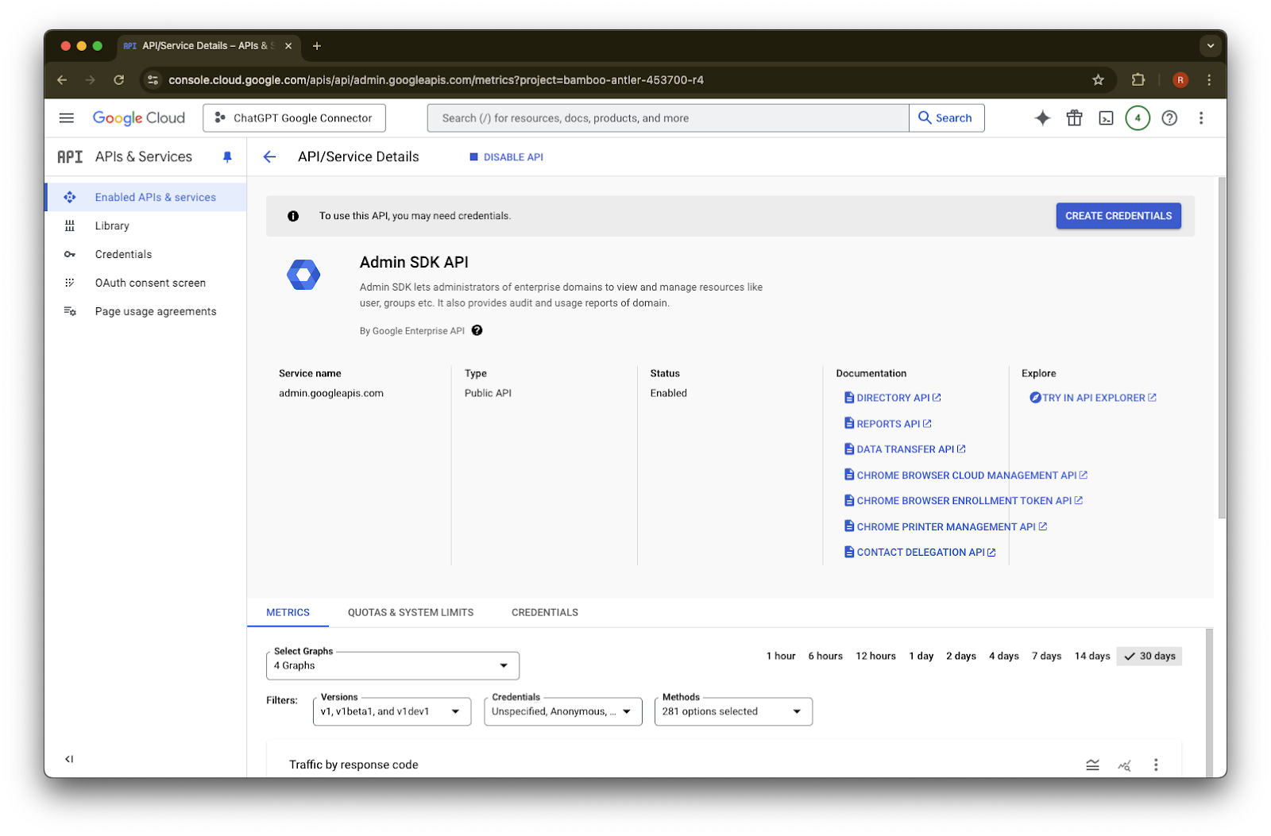
Task: Open the Methods filter dropdown
Action: pyautogui.click(x=733, y=711)
